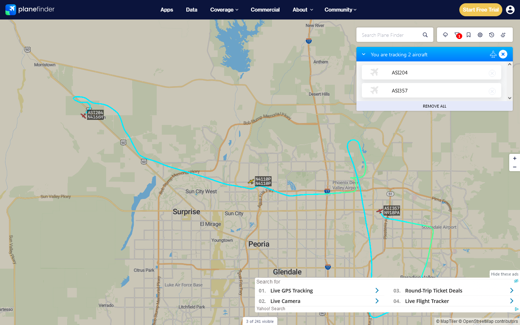Click the Yahoo! Search ad attribution
This screenshot has width=520, height=325.
point(271,309)
